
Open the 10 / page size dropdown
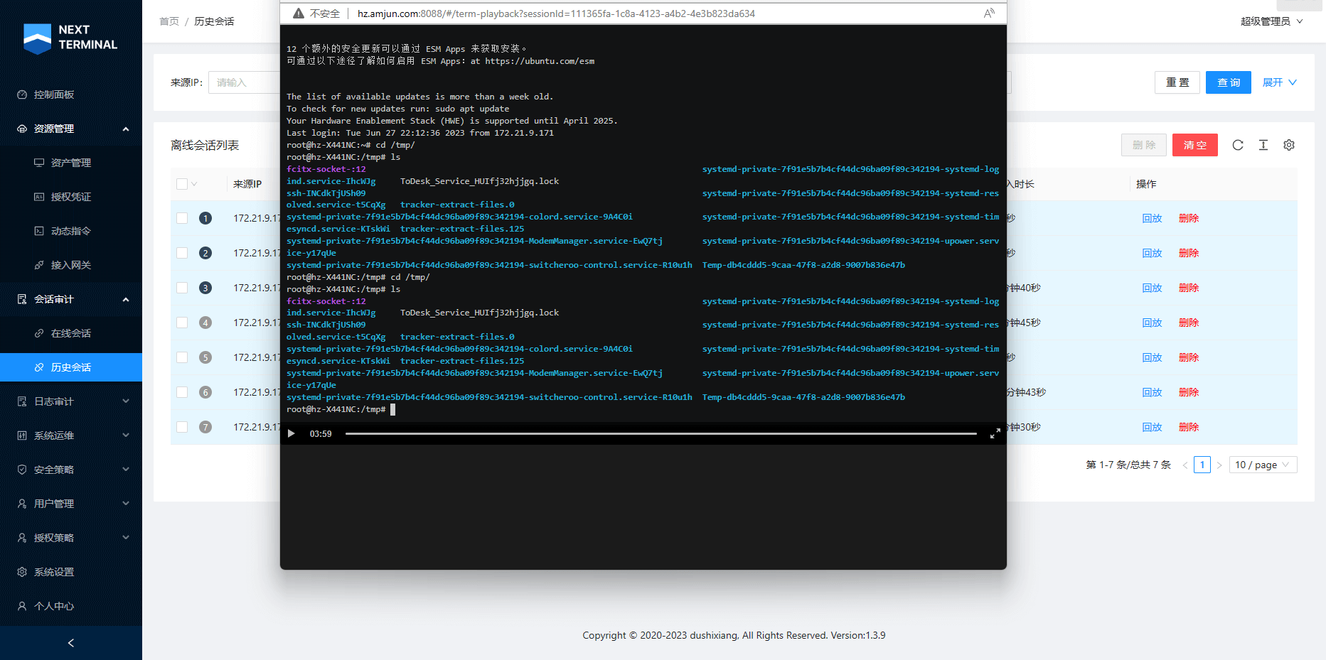[1261, 465]
